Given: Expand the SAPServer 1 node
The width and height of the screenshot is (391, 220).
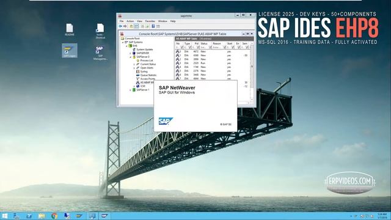Looking at the screenshot, I should click(x=130, y=90).
